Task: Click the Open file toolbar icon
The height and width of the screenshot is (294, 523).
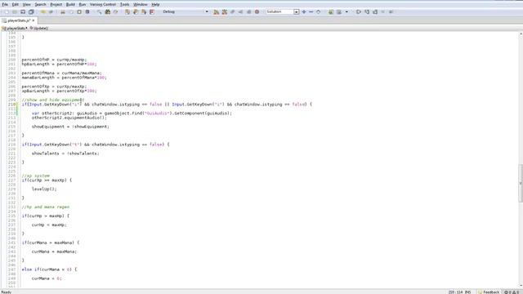Action: (x=15, y=12)
